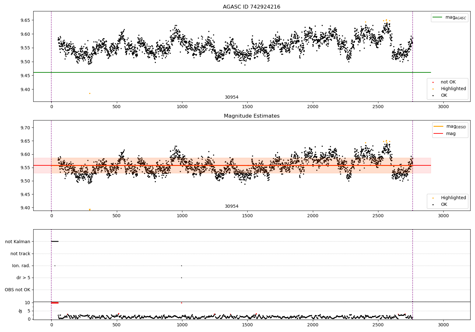The height and width of the screenshot is (332, 475).
Task: Click the 'OBS not OK' row label
Action: [18, 290]
